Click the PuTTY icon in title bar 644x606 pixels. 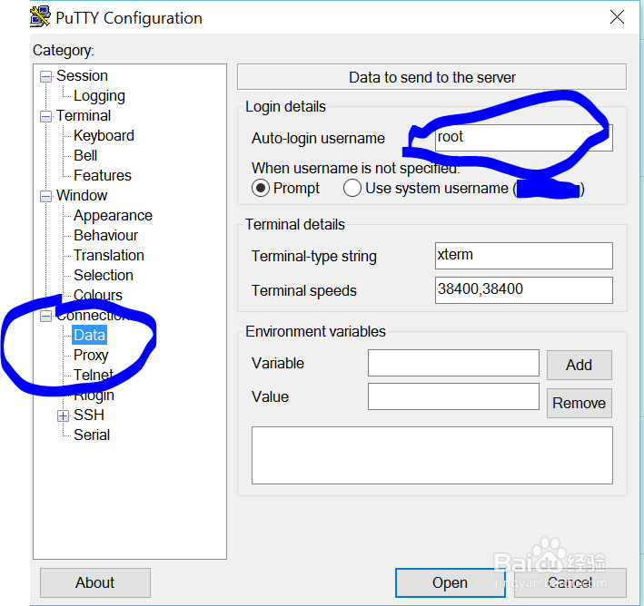click(40, 17)
